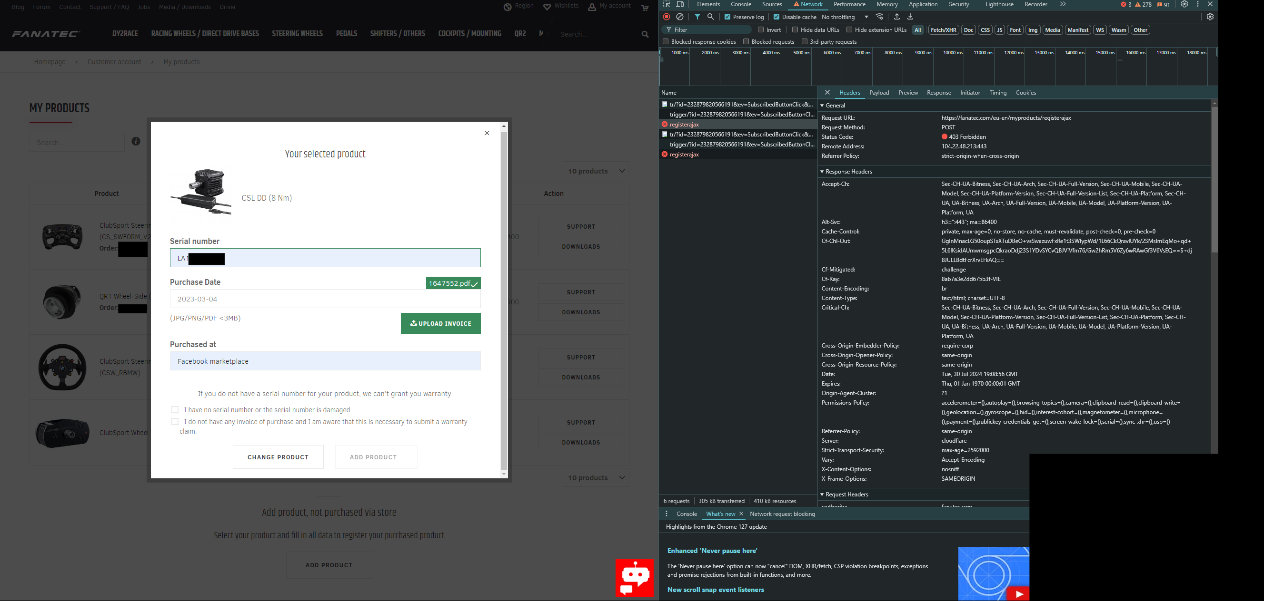The image size is (1264, 601).
Task: Export HAR file download icon
Action: click(x=910, y=17)
